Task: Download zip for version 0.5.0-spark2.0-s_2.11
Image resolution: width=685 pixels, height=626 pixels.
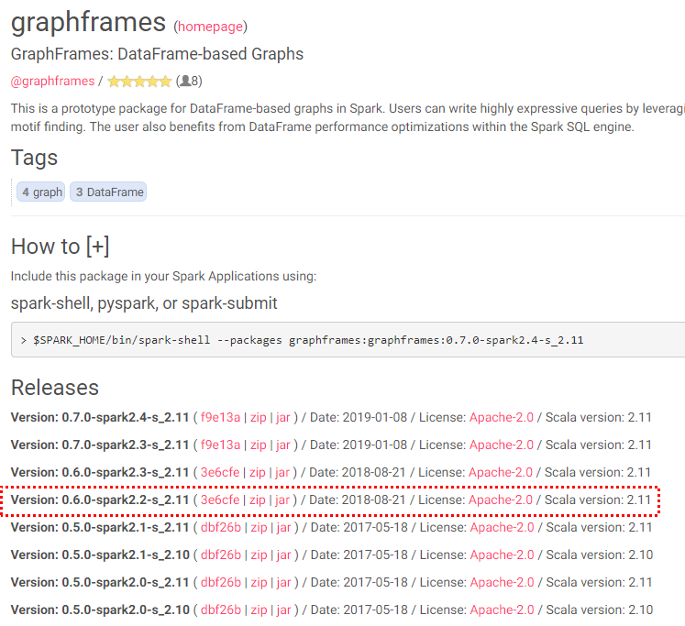Action: click(260, 582)
